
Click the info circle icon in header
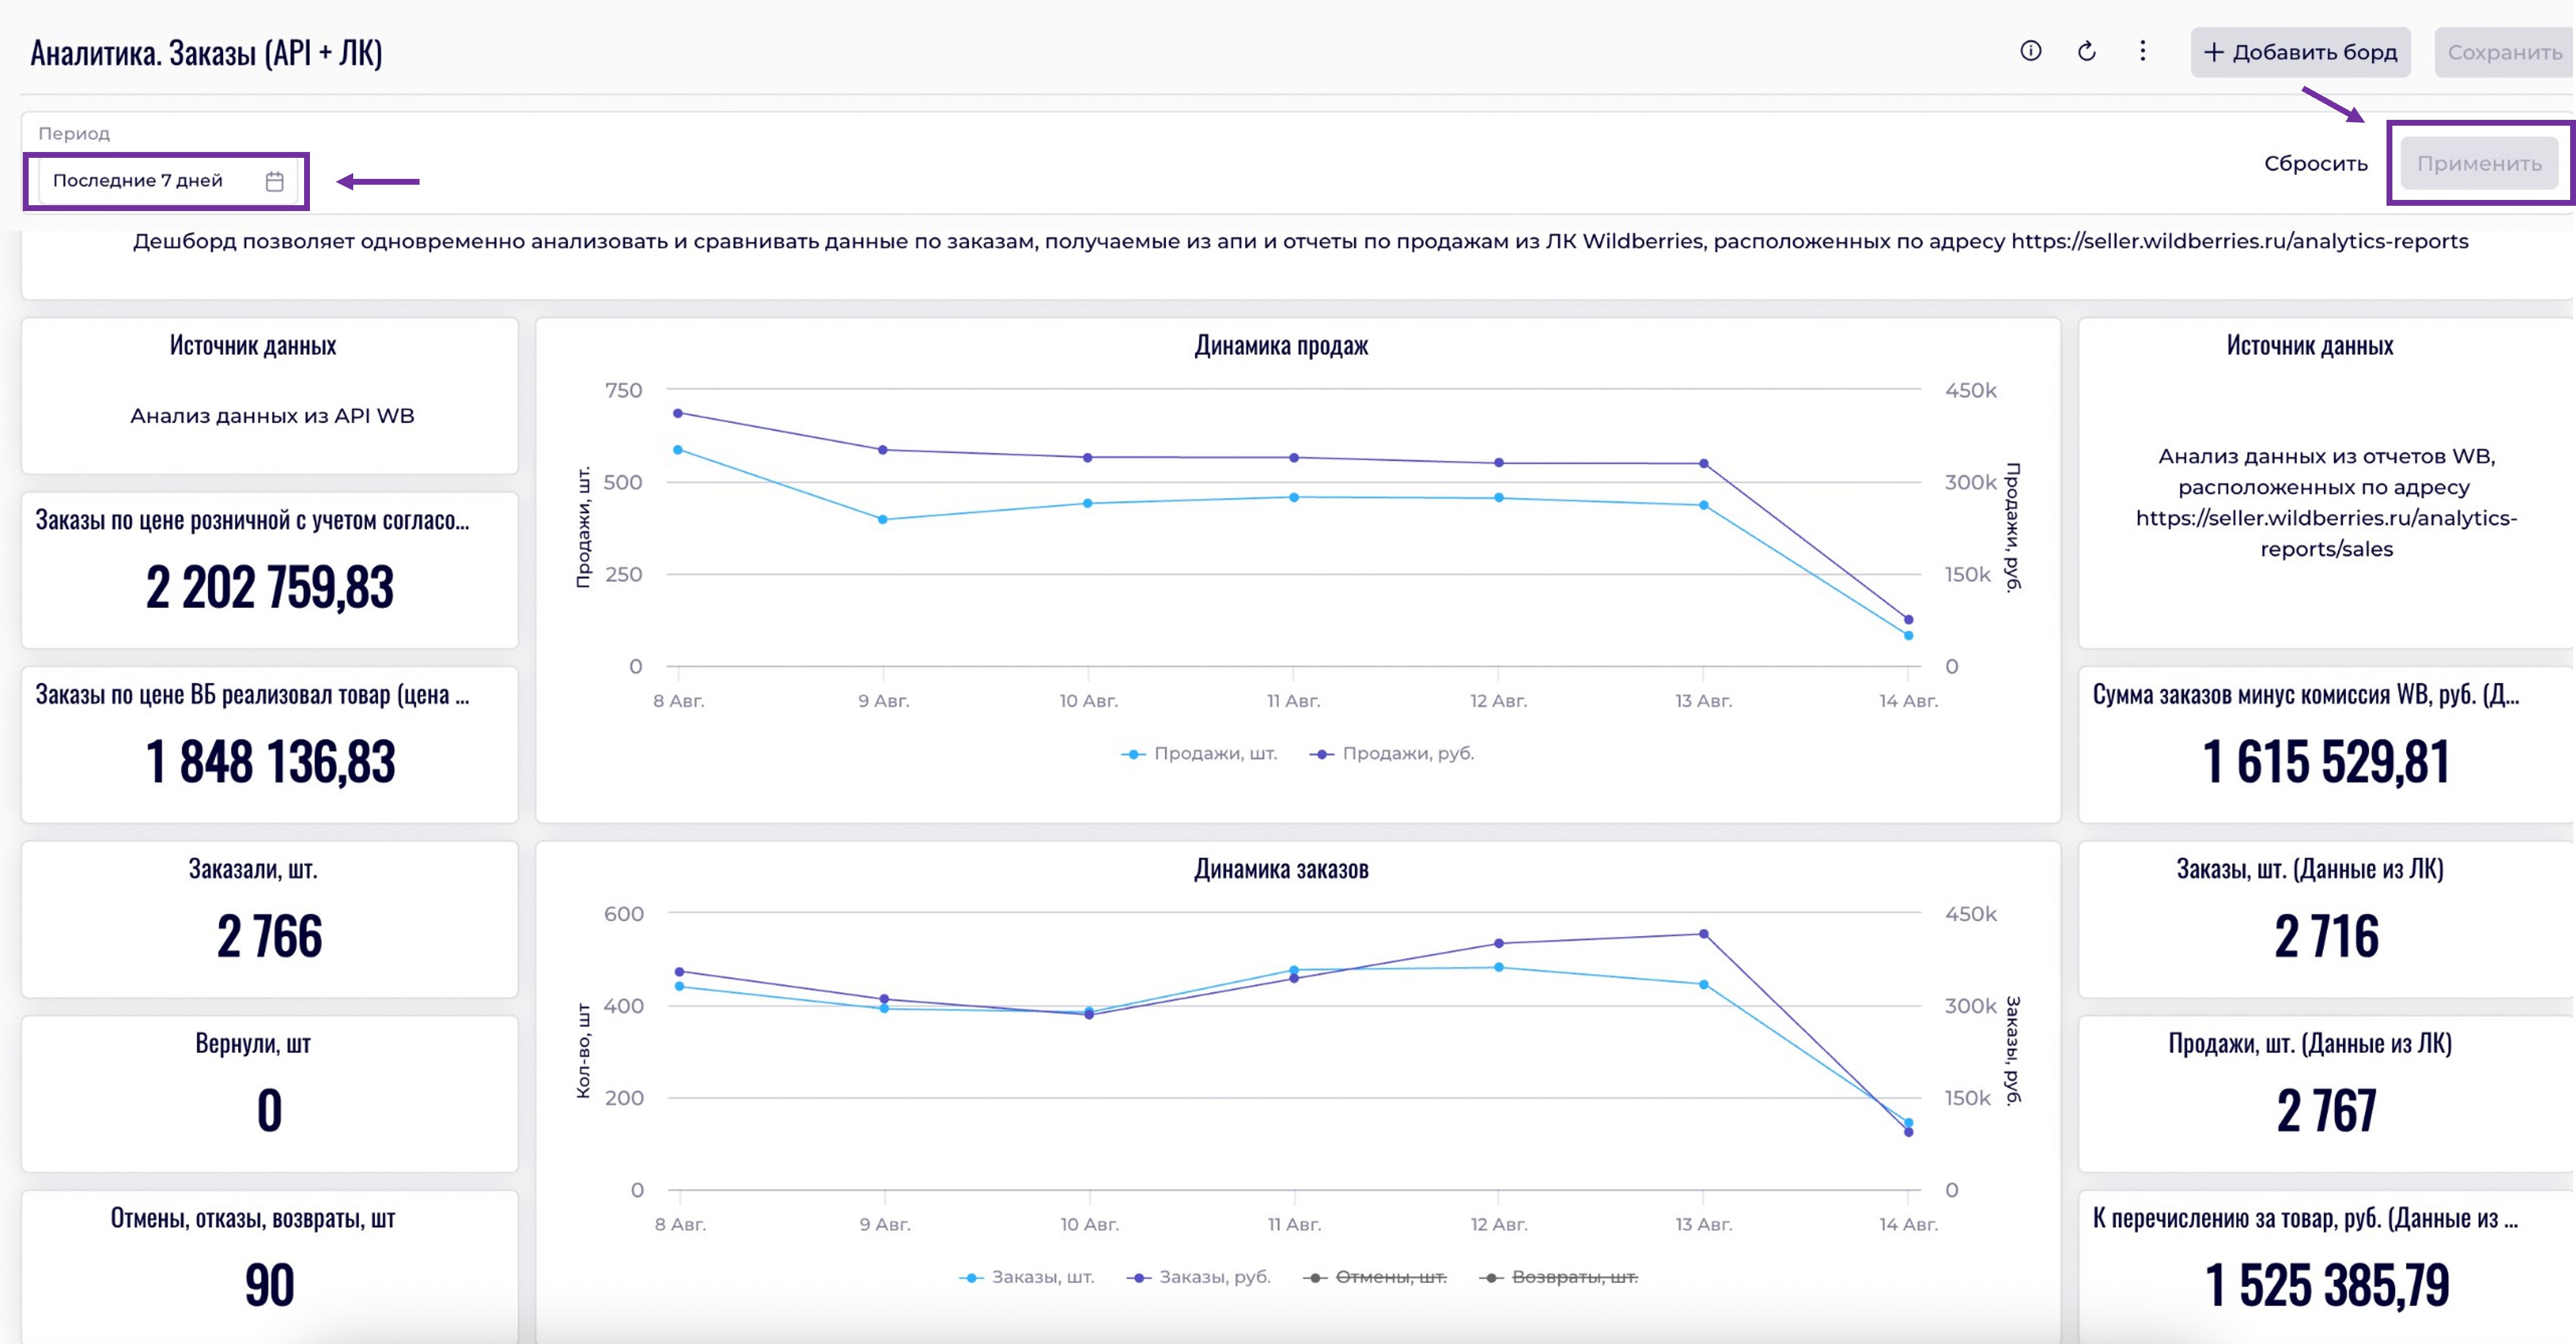(2030, 51)
